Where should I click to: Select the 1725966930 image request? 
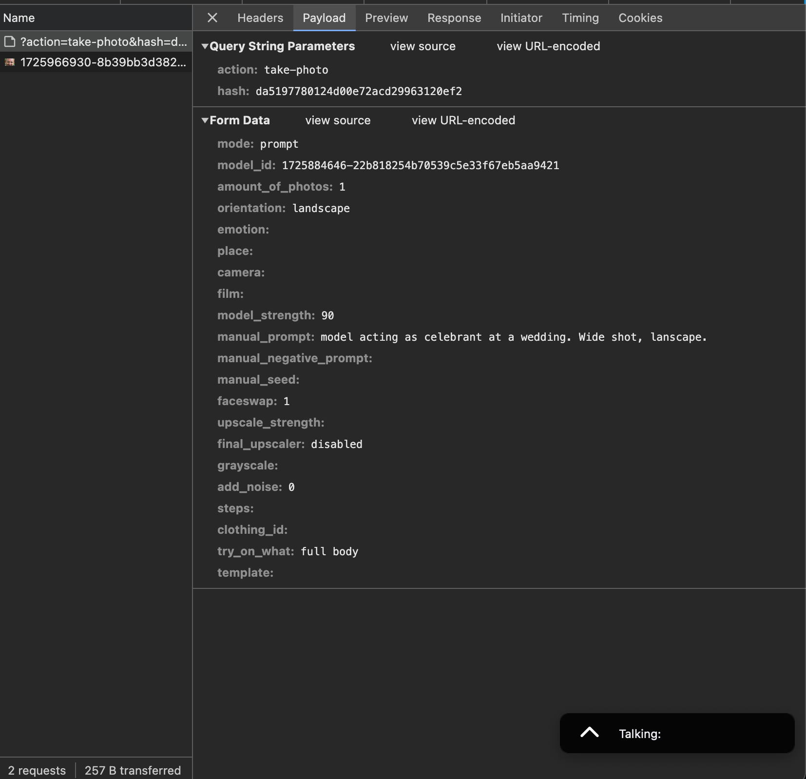click(103, 62)
